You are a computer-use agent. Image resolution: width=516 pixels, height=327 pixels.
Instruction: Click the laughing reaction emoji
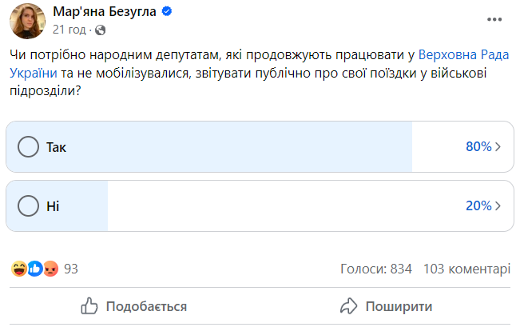[x=19, y=269]
